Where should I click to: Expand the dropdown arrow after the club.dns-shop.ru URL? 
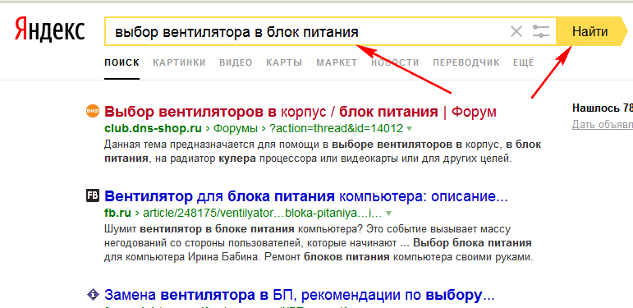(409, 129)
